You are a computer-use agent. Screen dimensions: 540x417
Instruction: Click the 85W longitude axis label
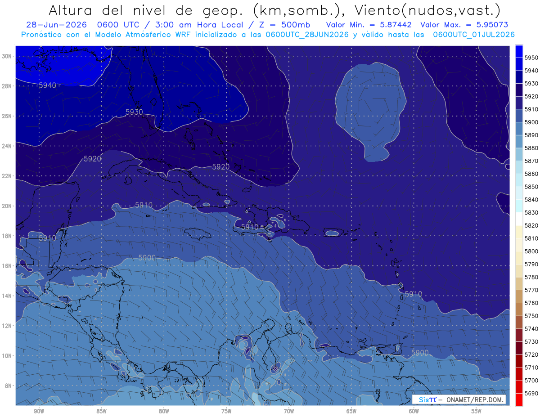101,411
